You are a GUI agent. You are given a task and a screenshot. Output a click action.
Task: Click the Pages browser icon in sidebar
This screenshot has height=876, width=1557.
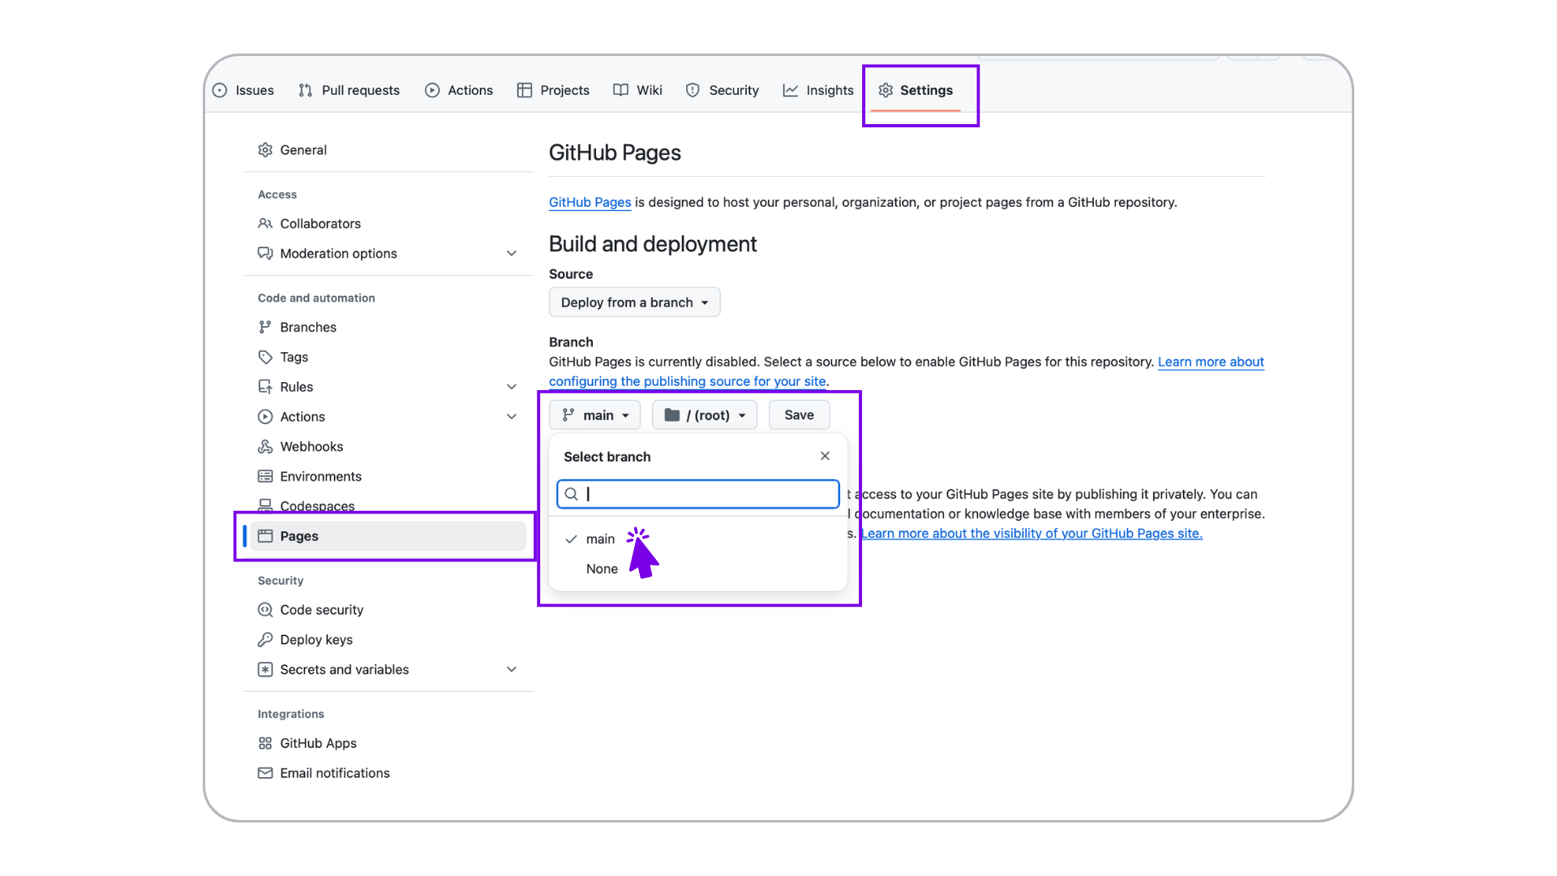(x=265, y=536)
